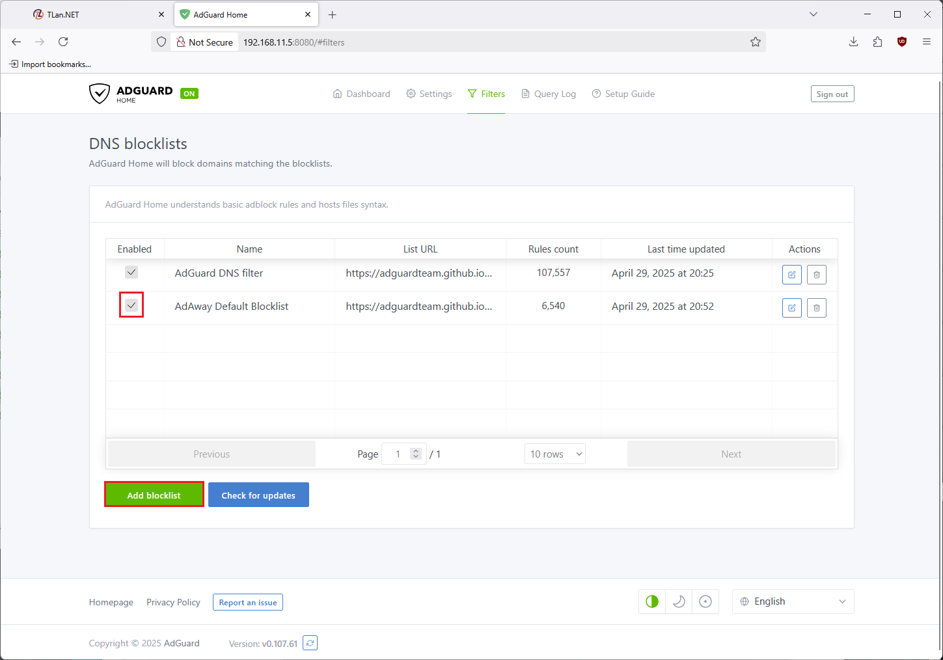Open a new browser tab with plus
The image size is (943, 660).
(333, 14)
